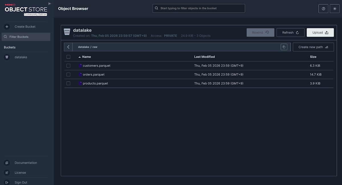Click the MinIO Object Store logo
342x185 pixels.
point(26,10)
